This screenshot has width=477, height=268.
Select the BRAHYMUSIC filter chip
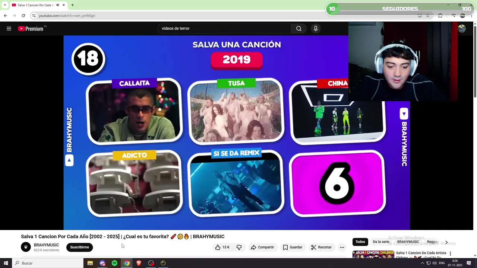tap(408, 242)
